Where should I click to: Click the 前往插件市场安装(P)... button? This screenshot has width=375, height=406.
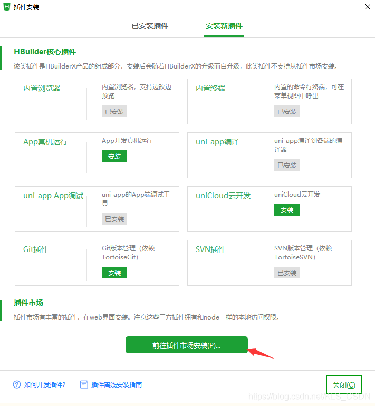click(x=187, y=345)
